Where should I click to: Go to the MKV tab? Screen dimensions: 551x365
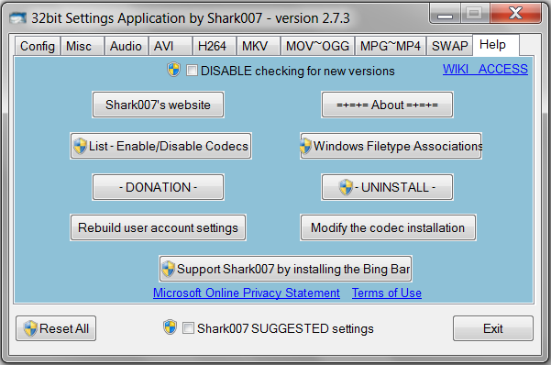[x=255, y=46]
